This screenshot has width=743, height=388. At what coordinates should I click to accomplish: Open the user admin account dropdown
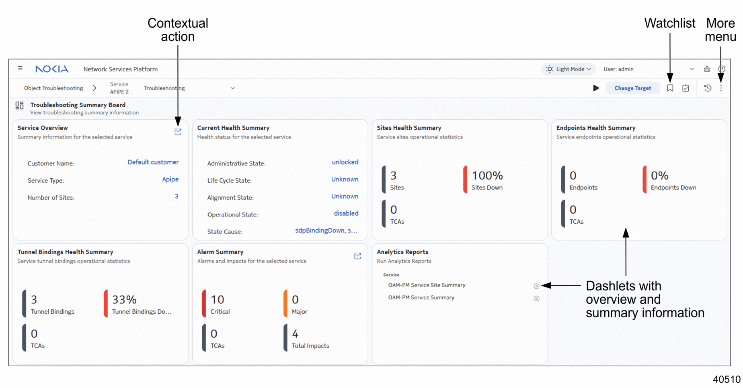pos(692,69)
